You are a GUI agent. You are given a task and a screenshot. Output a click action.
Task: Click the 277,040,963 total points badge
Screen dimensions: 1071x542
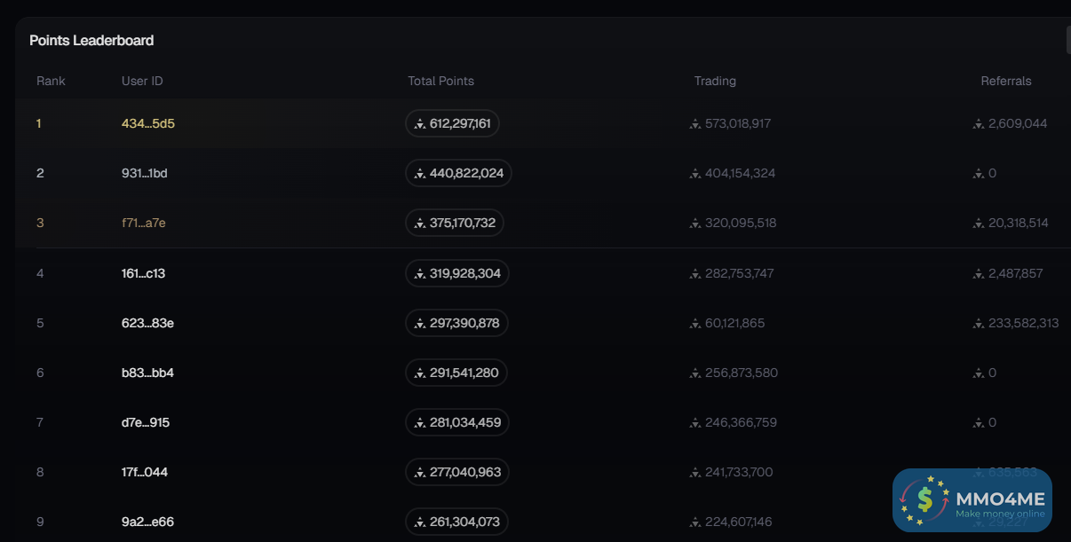click(x=456, y=472)
